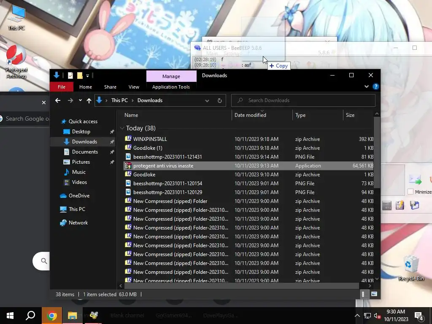Switch to Details view in status bar
432x324 pixels.
coord(364,294)
